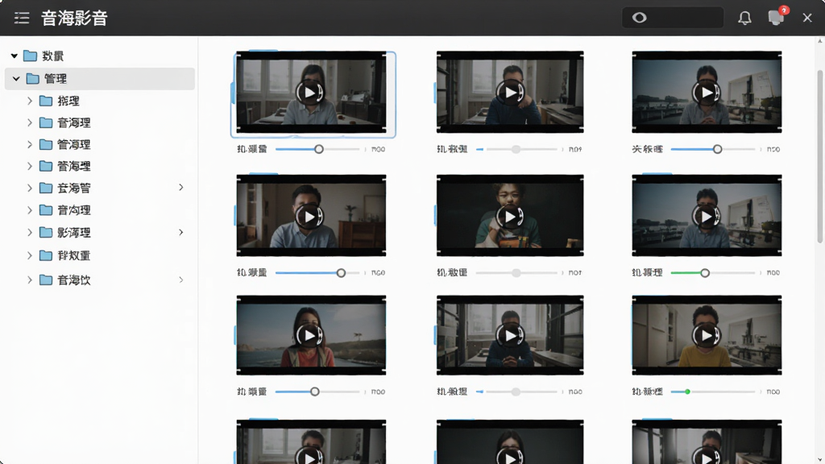
Task: Click the folder icon beside 数據
Action: pos(30,56)
